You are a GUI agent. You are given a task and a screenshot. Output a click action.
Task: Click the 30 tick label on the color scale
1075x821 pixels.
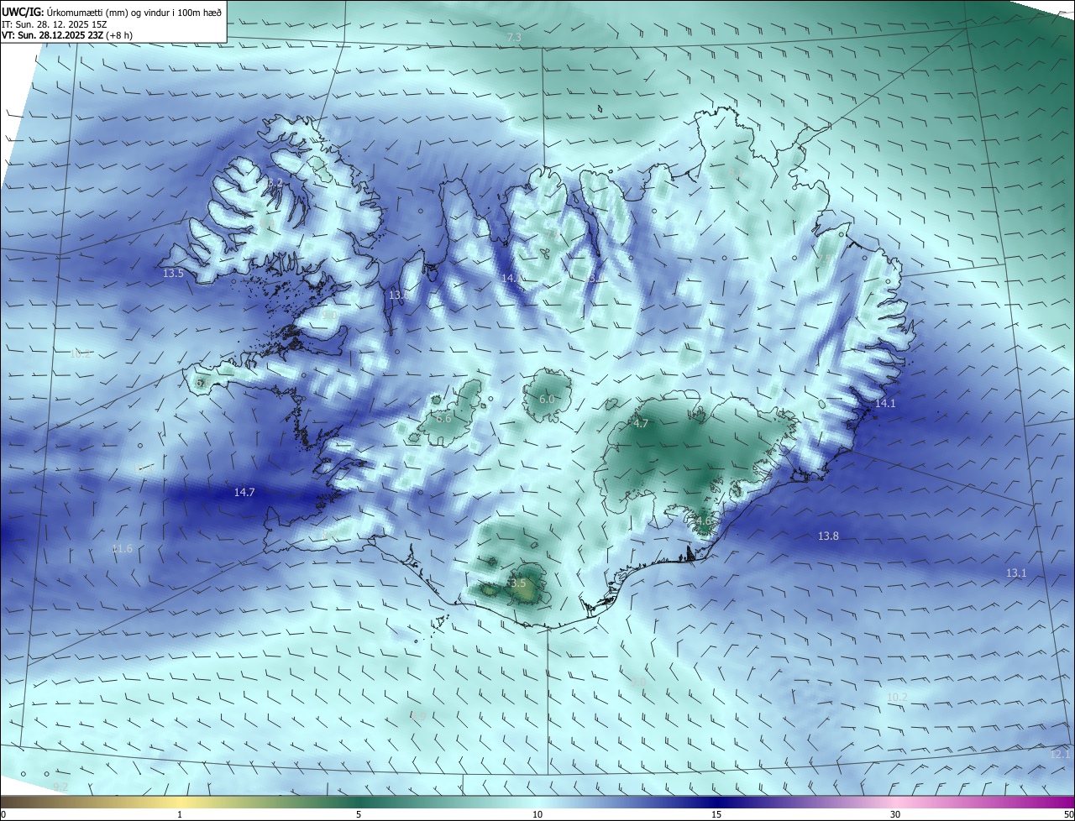895,815
